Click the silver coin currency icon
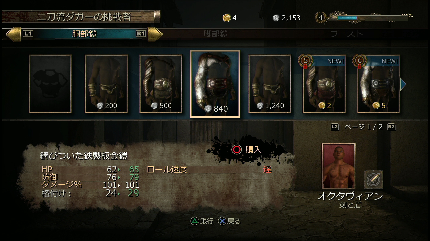Screen dimensions: 430x241 pos(276,18)
